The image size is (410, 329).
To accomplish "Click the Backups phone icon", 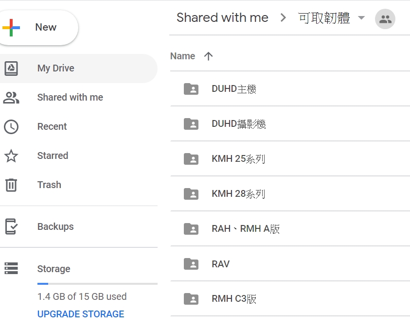I will pos(11,226).
